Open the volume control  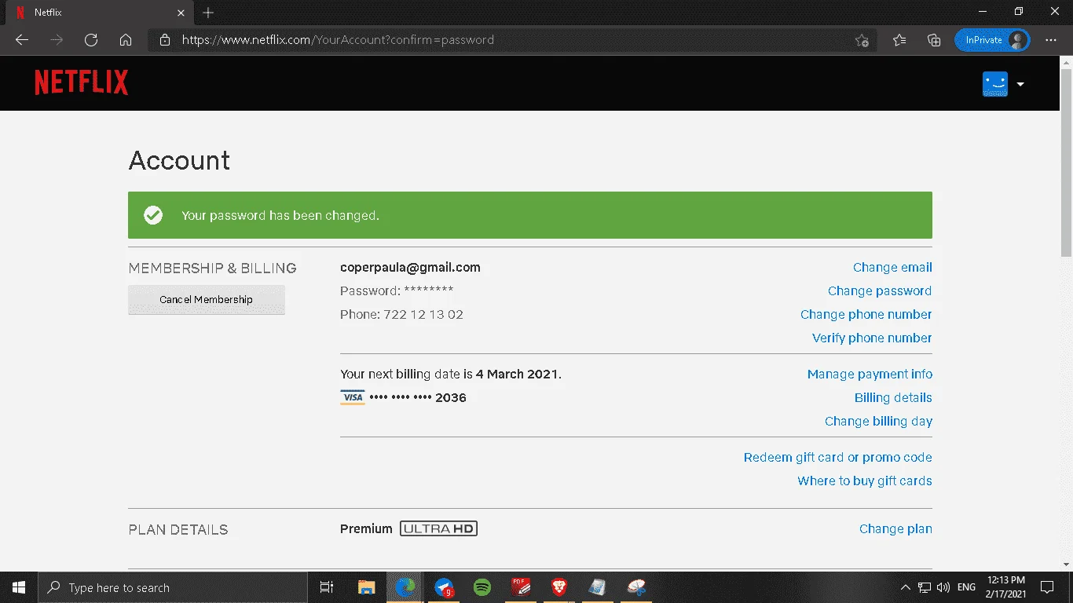(943, 587)
